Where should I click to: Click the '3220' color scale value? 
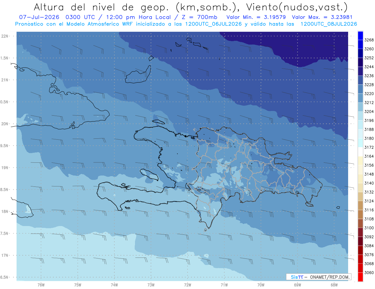[x=369, y=94]
